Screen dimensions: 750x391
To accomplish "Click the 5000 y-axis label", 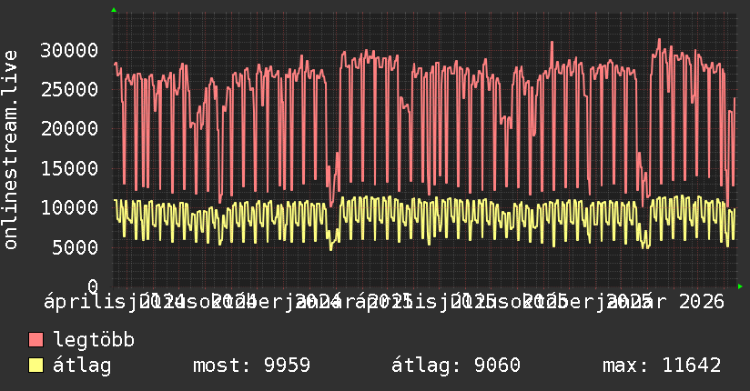I will pos(76,247).
